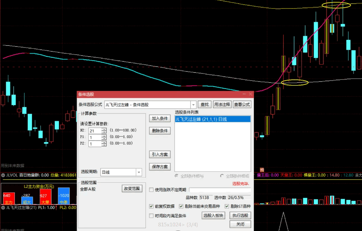Decrease the N2 parameter value
The height and width of the screenshot is (231, 362).
[x=104, y=132]
